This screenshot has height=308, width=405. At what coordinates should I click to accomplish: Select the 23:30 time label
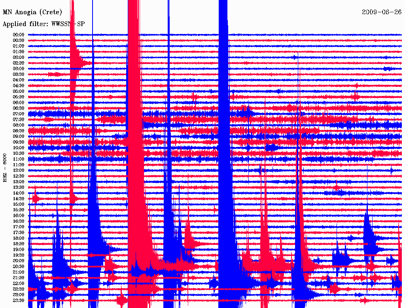19,300
